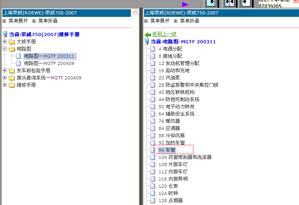Viewport: 299px width, 205px height.
Task: Click the 维修手册 folder label
Action: coord(26,85)
